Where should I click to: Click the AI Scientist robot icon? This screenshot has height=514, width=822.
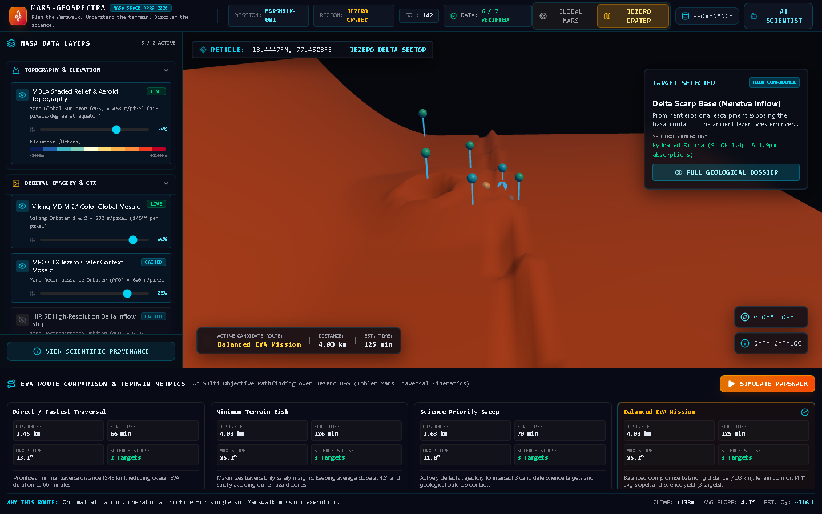point(754,16)
